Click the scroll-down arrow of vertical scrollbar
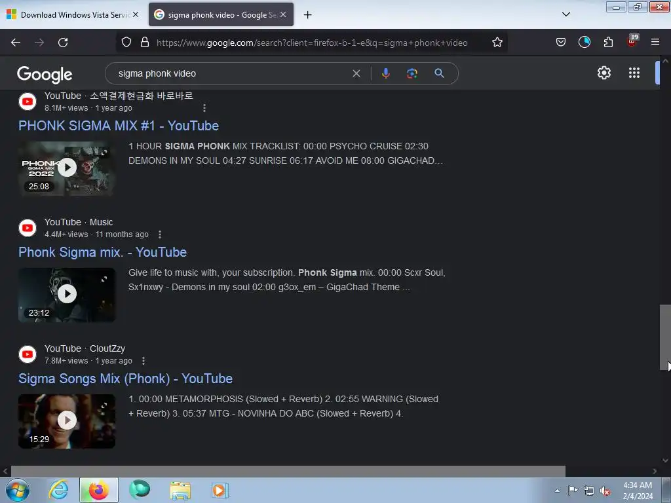The image size is (671, 503). pos(665,460)
